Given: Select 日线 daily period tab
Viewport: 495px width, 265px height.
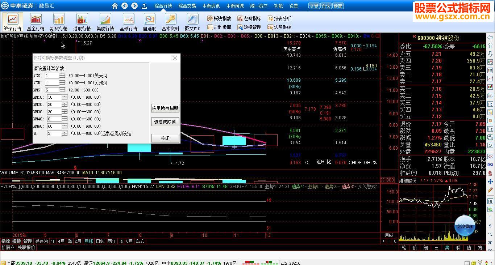Looking at the screenshot, I should [100, 241].
